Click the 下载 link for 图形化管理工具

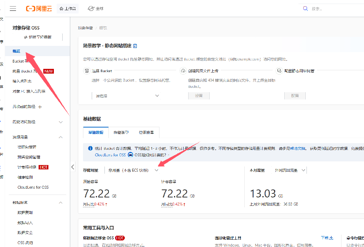pyautogui.click(x=327, y=238)
